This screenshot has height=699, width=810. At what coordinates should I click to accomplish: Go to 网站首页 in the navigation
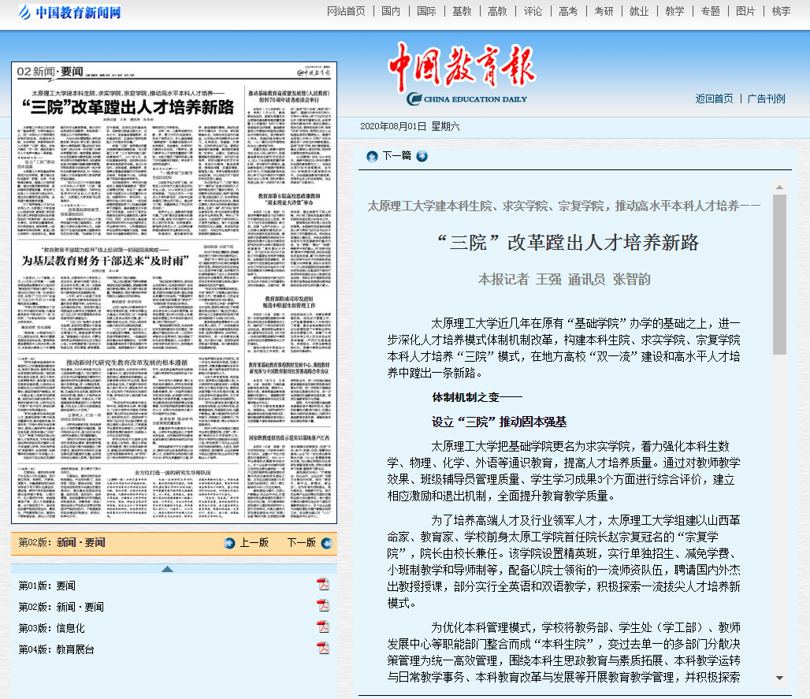coord(346,11)
